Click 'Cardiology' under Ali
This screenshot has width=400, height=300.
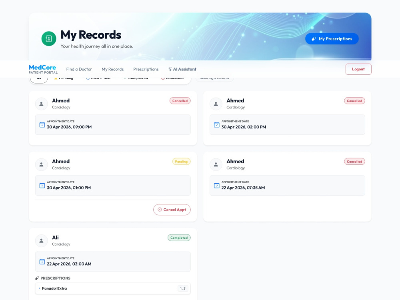click(61, 244)
